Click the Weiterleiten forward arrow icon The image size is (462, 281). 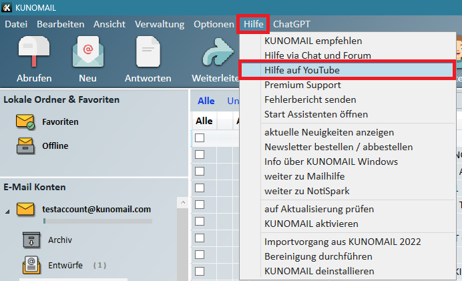click(218, 51)
